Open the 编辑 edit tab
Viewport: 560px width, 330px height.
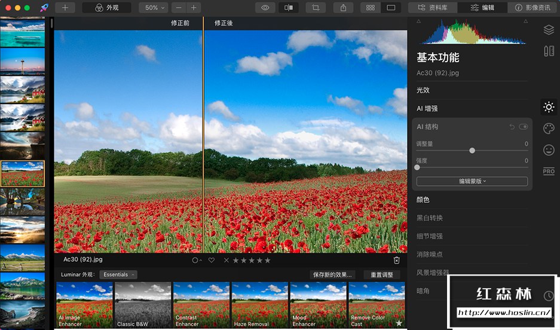point(482,8)
